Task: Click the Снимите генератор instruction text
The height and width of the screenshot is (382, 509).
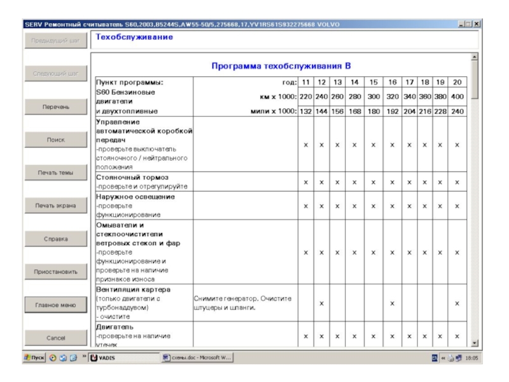Action: 242,303
